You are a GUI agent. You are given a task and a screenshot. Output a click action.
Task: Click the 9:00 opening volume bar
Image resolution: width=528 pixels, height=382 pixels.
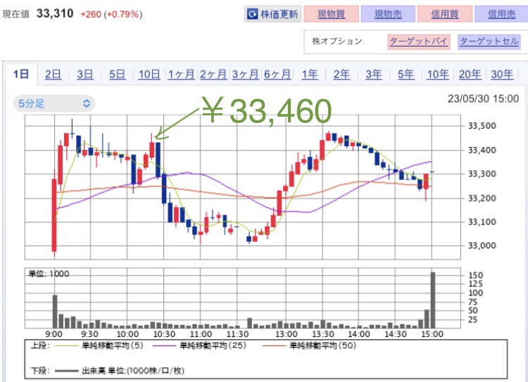click(55, 312)
